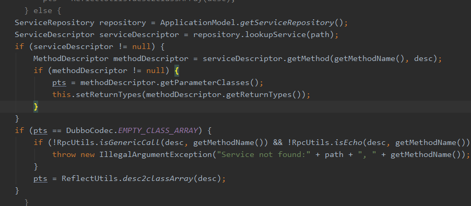Click the isGenericCall method

pos(130,142)
